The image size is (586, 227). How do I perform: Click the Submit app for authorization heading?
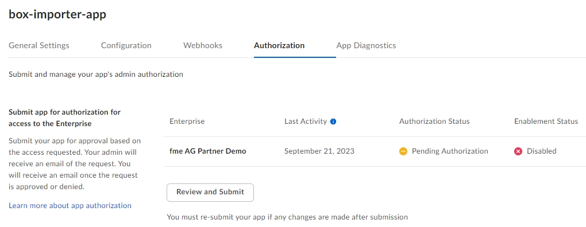[65, 118]
